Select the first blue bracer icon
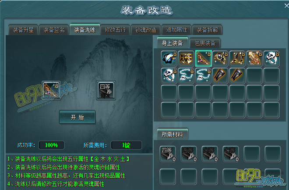This screenshot has height=190, width=289. click(x=220, y=75)
